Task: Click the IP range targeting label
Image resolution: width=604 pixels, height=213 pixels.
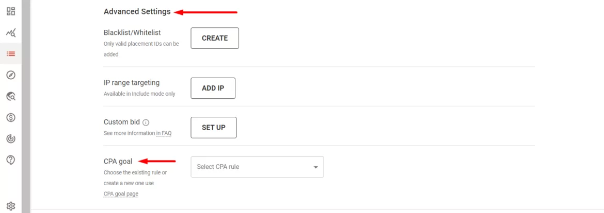Action: (x=132, y=82)
